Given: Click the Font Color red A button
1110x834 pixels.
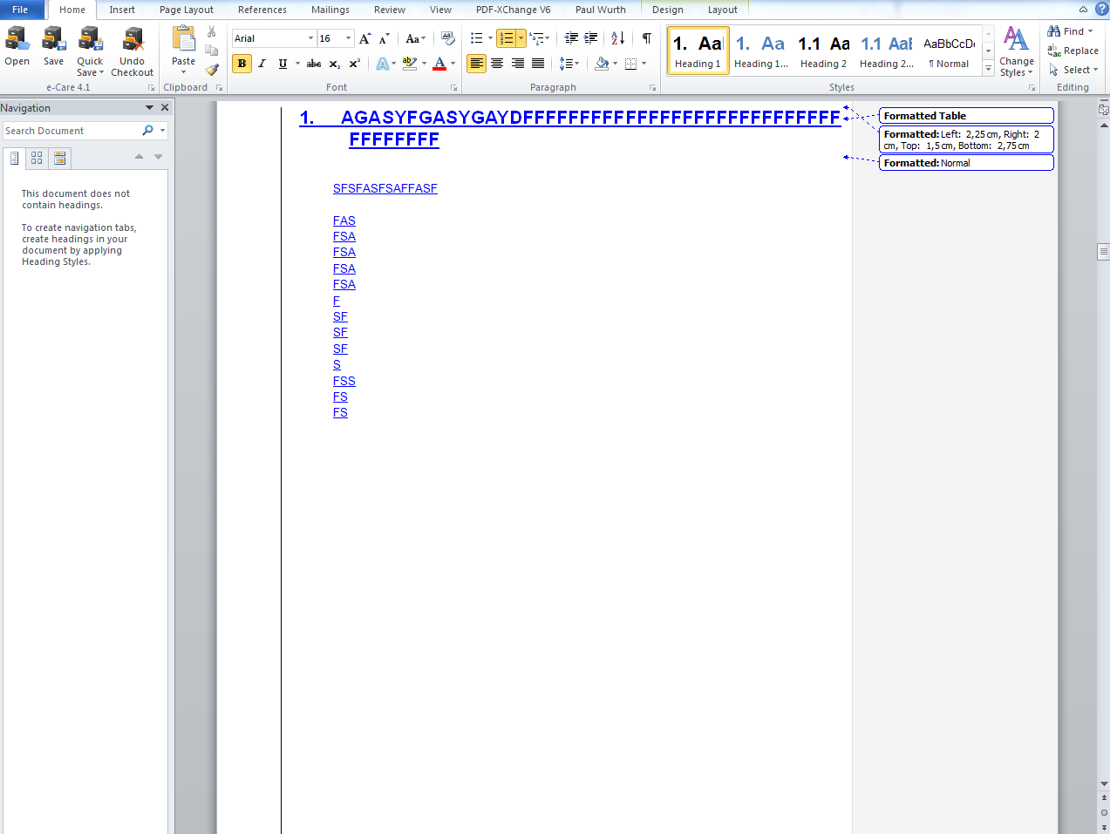Looking at the screenshot, I should tap(439, 64).
